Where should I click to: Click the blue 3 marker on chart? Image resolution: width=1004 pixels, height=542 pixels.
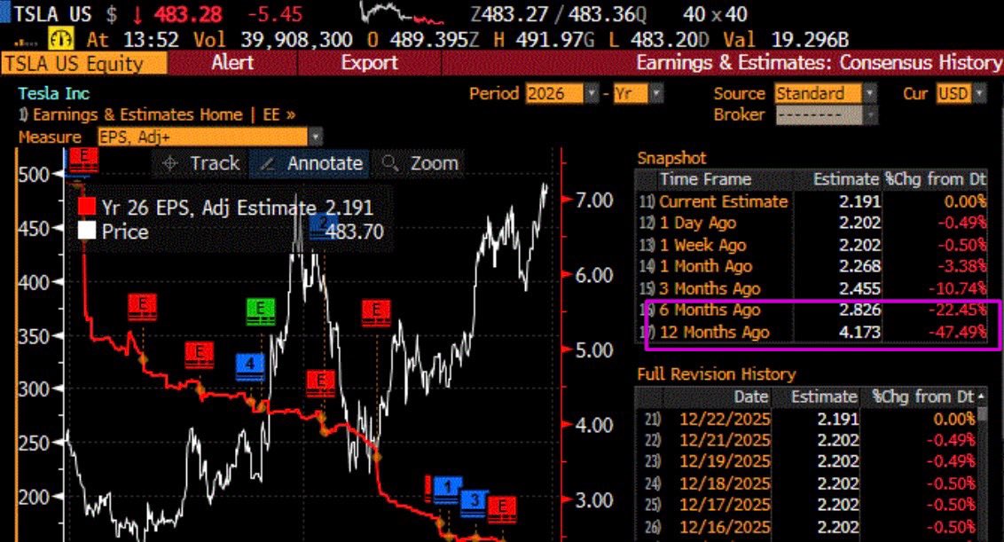coord(475,502)
